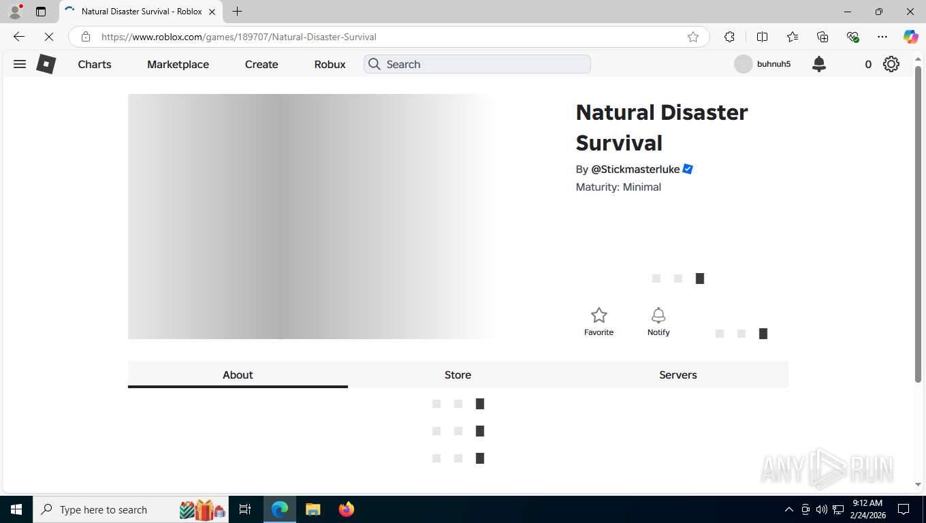Click the Robux balance showing 0

(x=868, y=64)
